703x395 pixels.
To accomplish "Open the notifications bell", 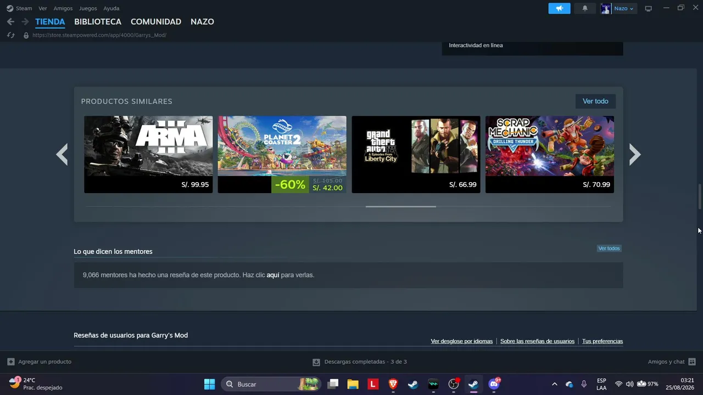I will [585, 8].
